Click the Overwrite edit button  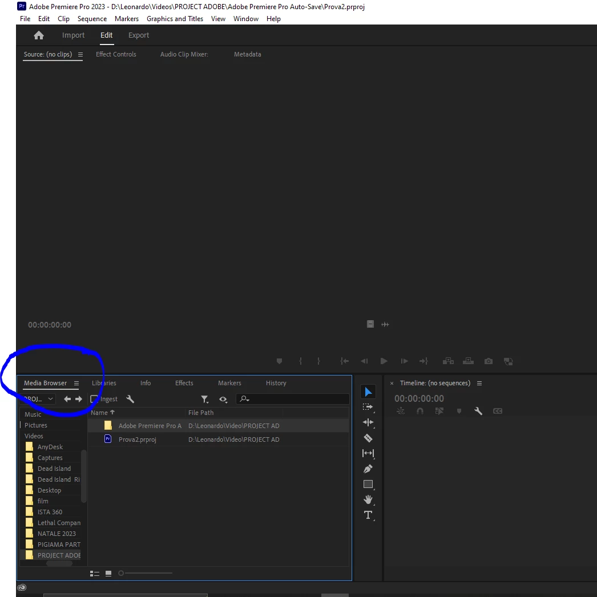pos(468,361)
